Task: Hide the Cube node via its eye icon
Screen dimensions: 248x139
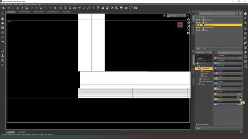Action: 197,30
